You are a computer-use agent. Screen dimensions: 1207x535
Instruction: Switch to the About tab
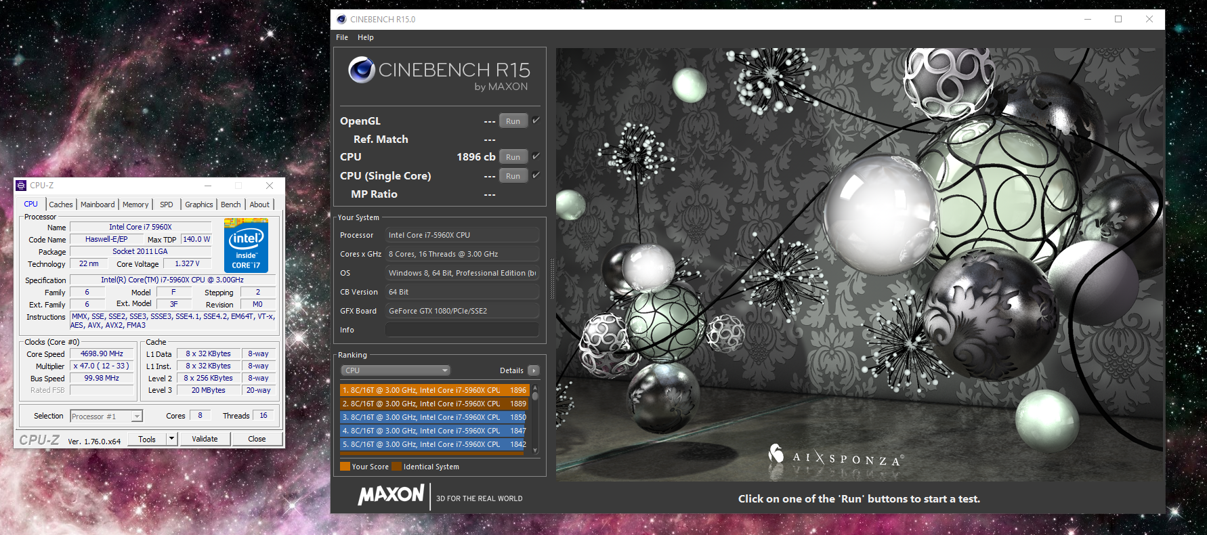click(x=259, y=205)
